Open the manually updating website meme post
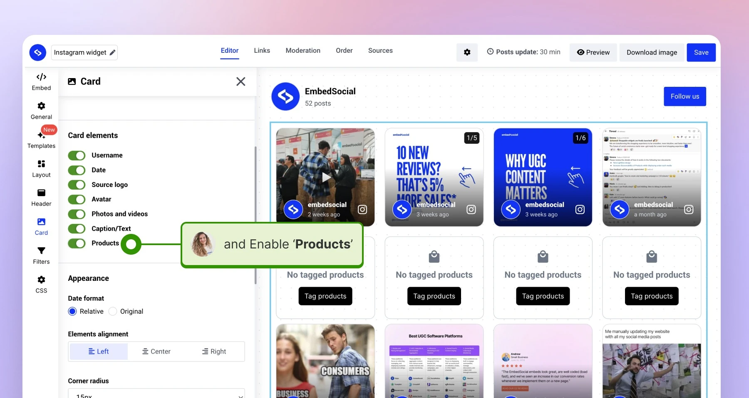Screen dimensions: 749x398 click(x=652, y=361)
